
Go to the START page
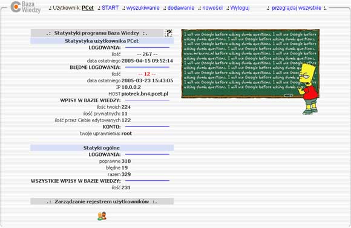click(x=110, y=8)
